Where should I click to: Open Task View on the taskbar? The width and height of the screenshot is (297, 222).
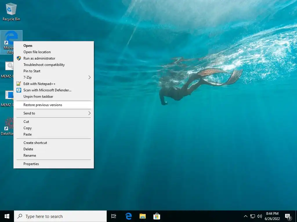[x=114, y=216]
